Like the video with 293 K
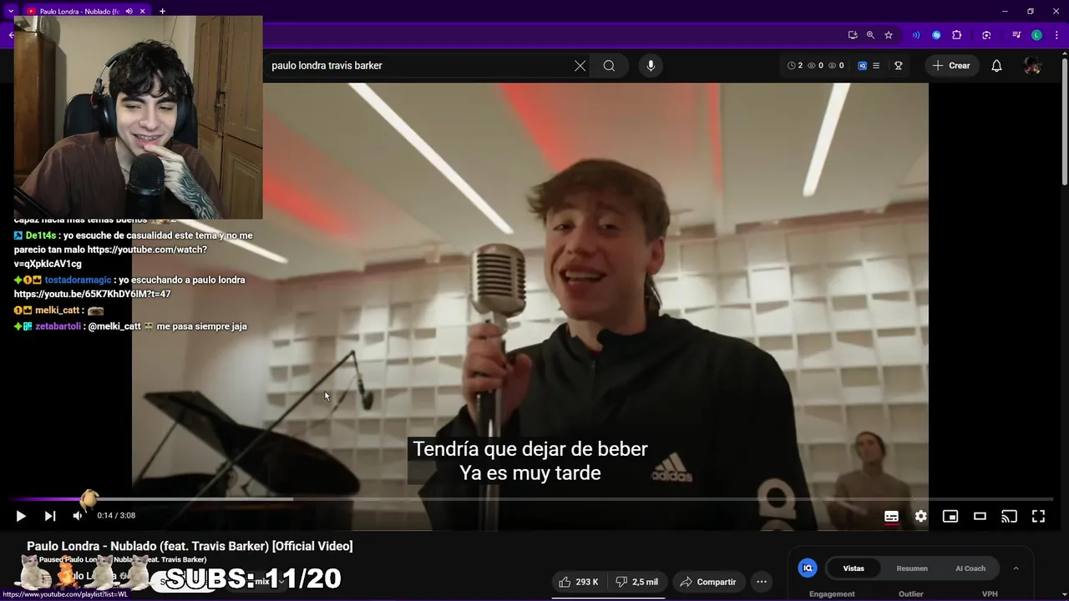 click(x=579, y=582)
